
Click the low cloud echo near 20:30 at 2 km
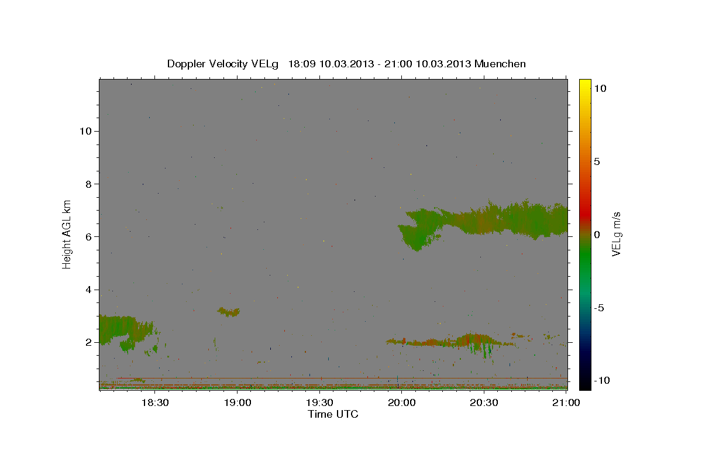pyautogui.click(x=477, y=340)
